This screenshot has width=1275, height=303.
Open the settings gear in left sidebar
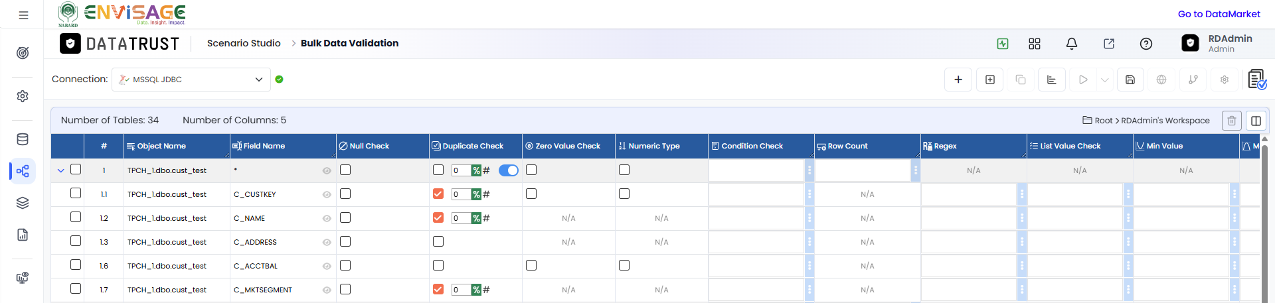click(x=23, y=96)
